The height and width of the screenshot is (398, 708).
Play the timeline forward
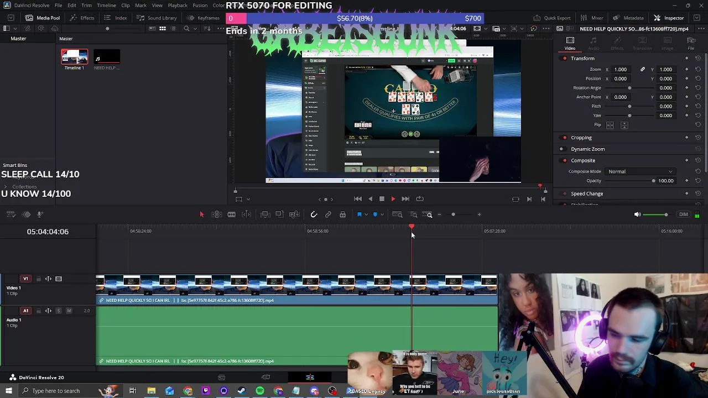[393, 199]
